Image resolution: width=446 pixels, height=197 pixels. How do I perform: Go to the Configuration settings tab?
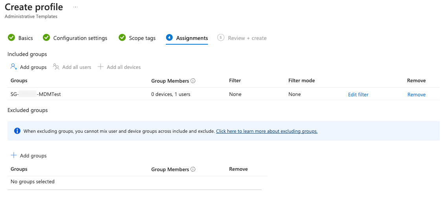[x=80, y=38]
